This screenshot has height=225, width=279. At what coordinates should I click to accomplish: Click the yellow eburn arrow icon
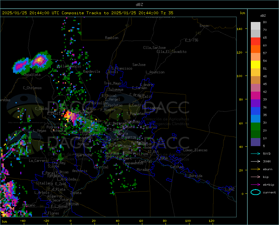point(255,169)
